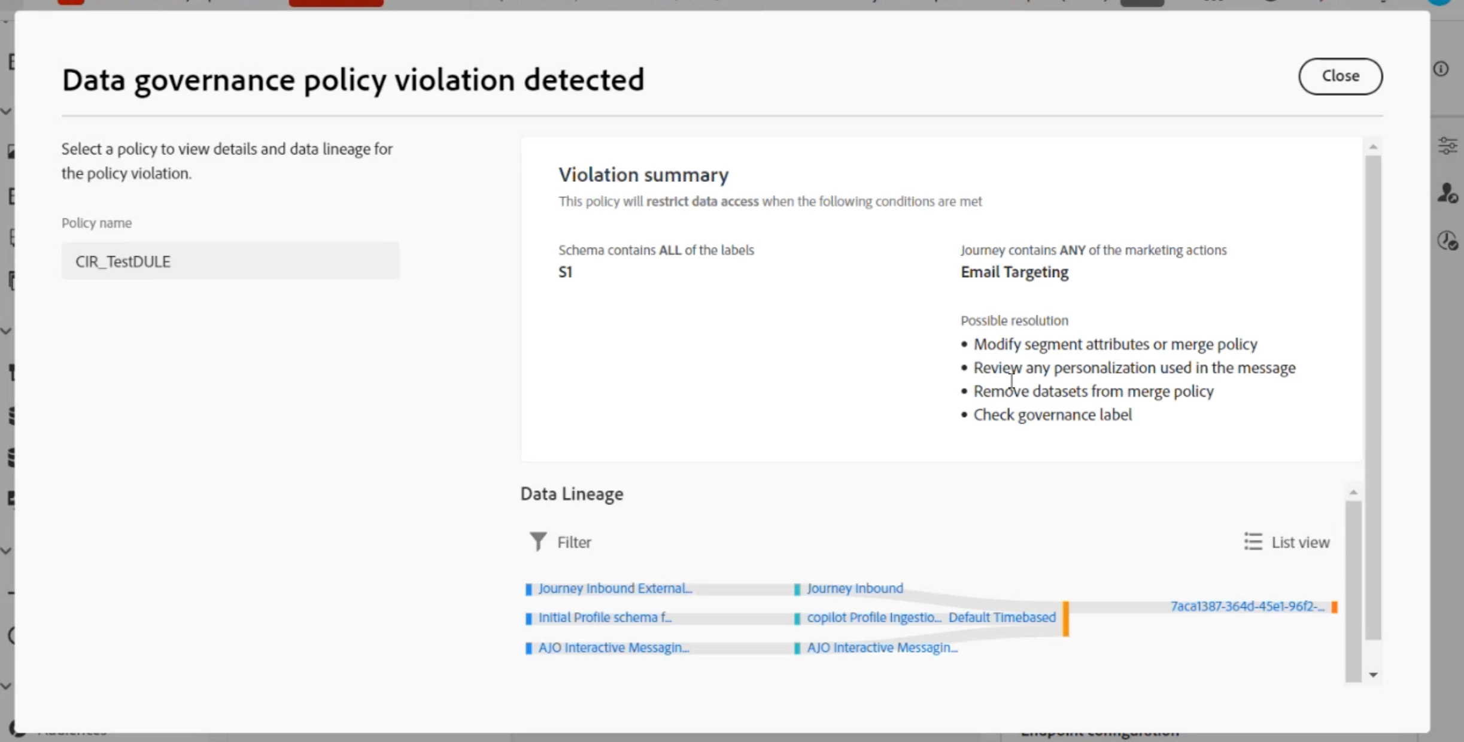The image size is (1464, 742).
Task: Open the Policy name field CIR_TestDULE
Action: [x=230, y=261]
